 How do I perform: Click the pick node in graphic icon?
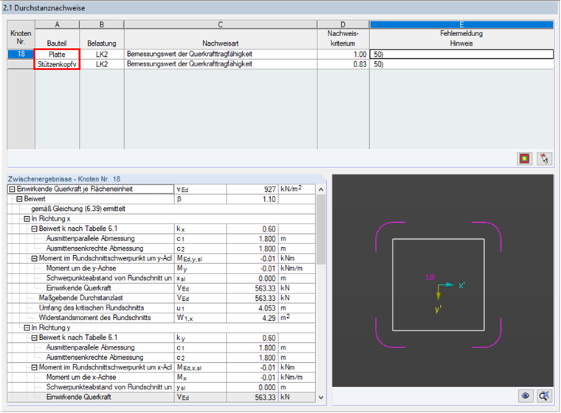click(544, 159)
